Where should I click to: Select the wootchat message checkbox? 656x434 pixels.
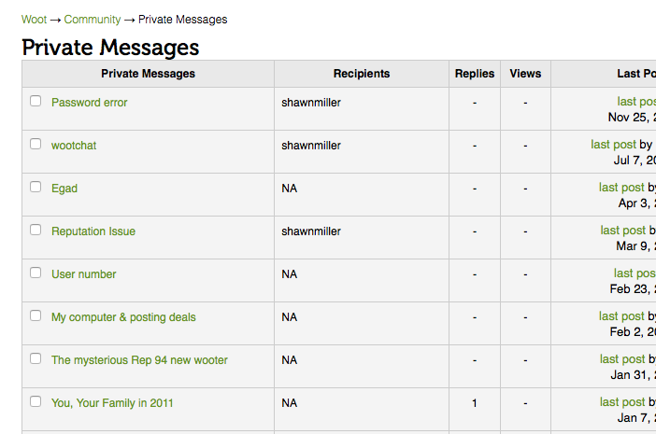tap(36, 144)
